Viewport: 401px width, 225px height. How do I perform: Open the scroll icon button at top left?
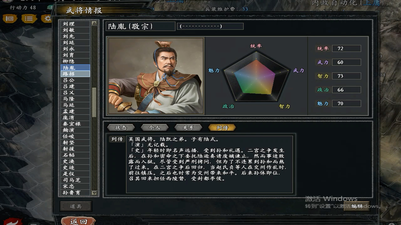10,19
